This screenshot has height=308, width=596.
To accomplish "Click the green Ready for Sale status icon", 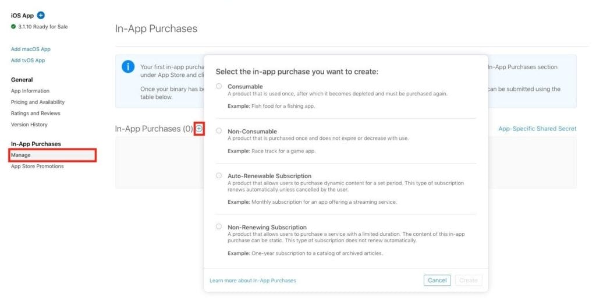I will [13, 27].
